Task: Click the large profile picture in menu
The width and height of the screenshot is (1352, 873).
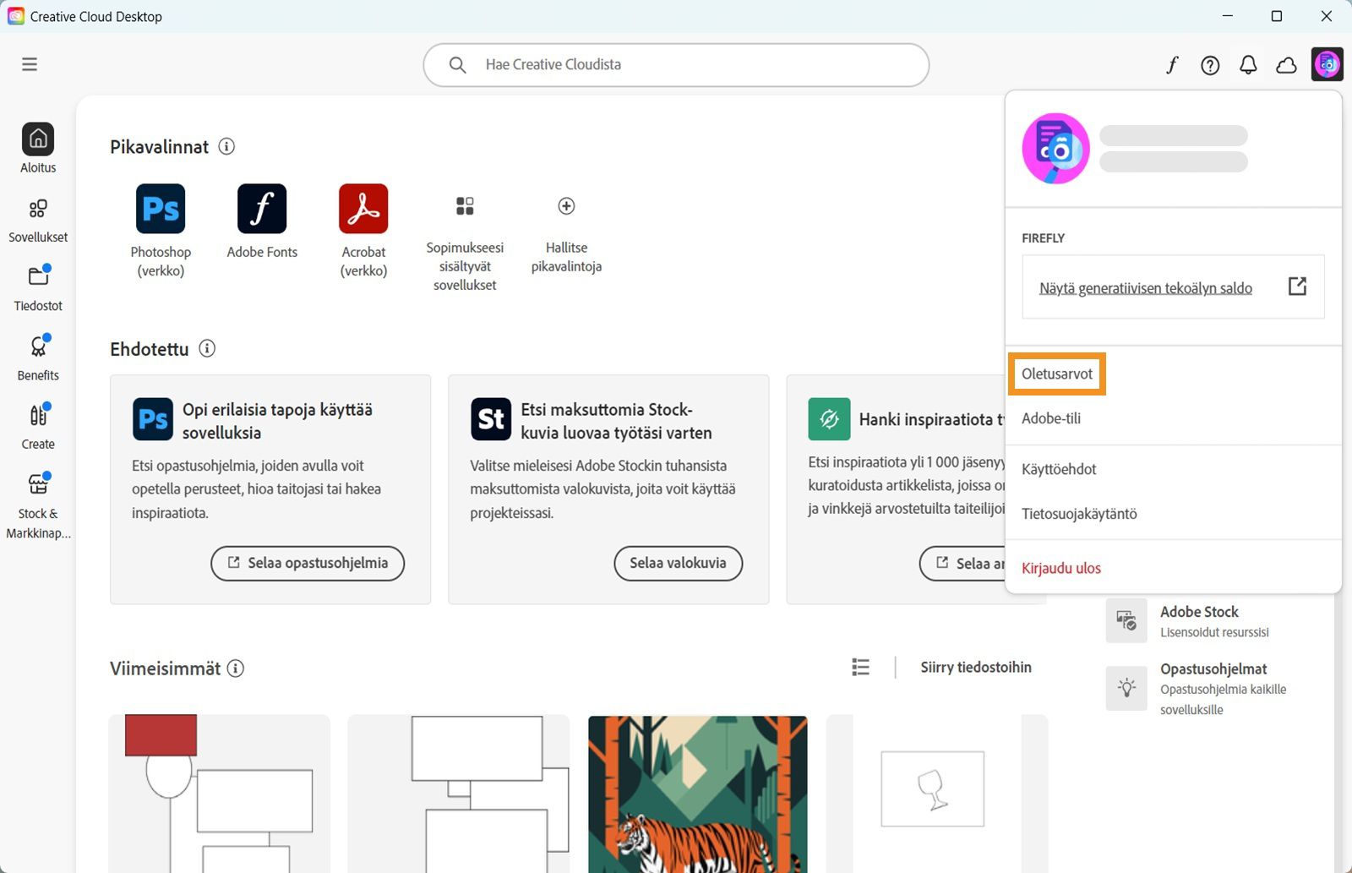Action: [1056, 149]
